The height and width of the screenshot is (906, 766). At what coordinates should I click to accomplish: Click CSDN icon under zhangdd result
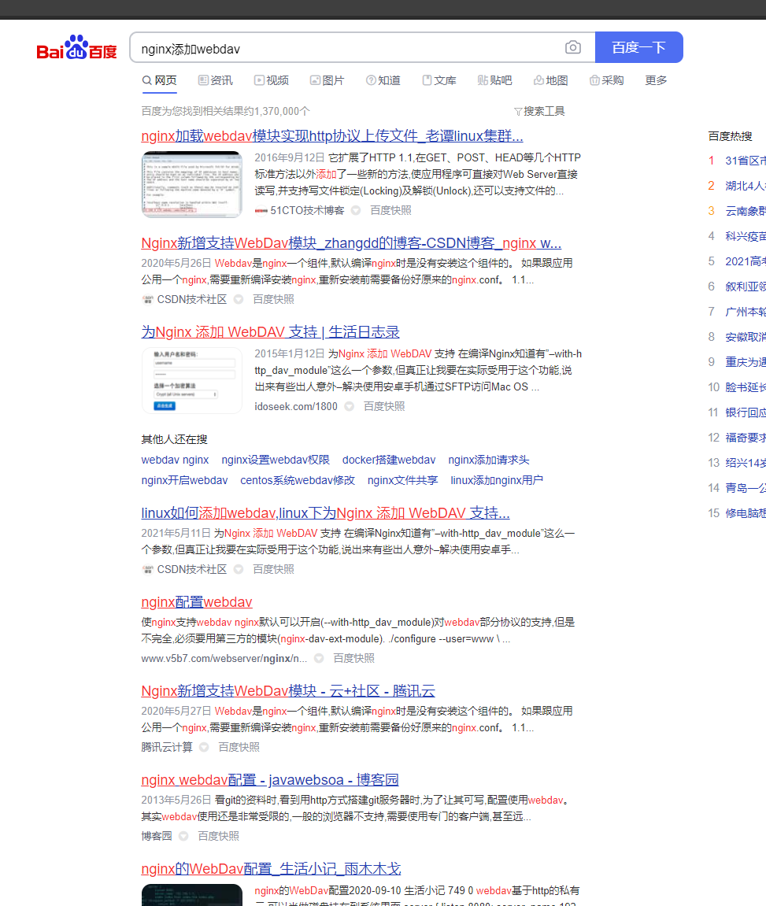147,299
